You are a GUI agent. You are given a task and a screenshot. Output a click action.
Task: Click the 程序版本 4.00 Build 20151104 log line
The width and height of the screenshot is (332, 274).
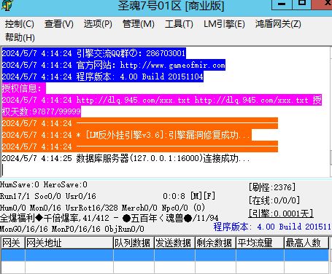(102, 77)
